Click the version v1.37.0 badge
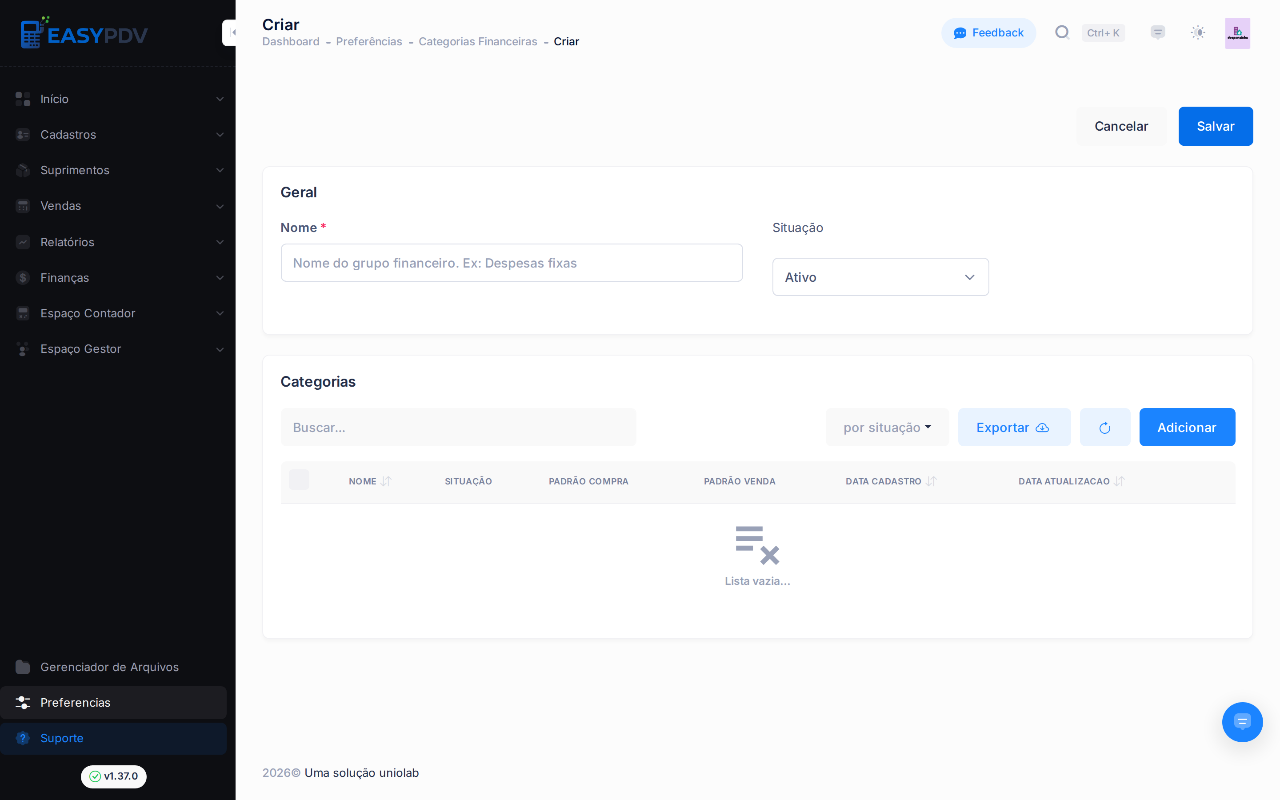 [114, 776]
